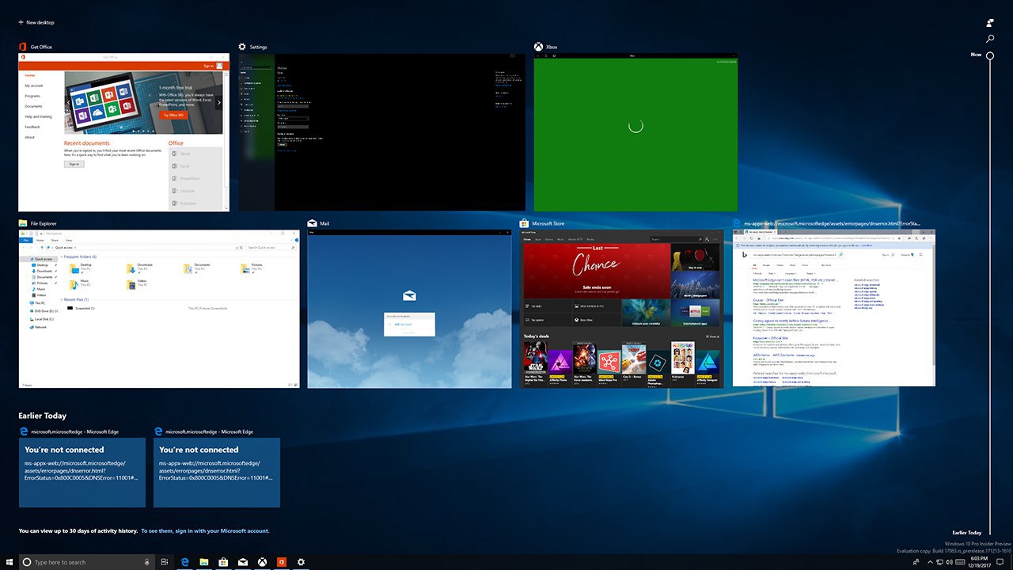Open second 'You're not connected' Edge activity card
Image resolution: width=1013 pixels, height=570 pixels.
pyautogui.click(x=217, y=473)
